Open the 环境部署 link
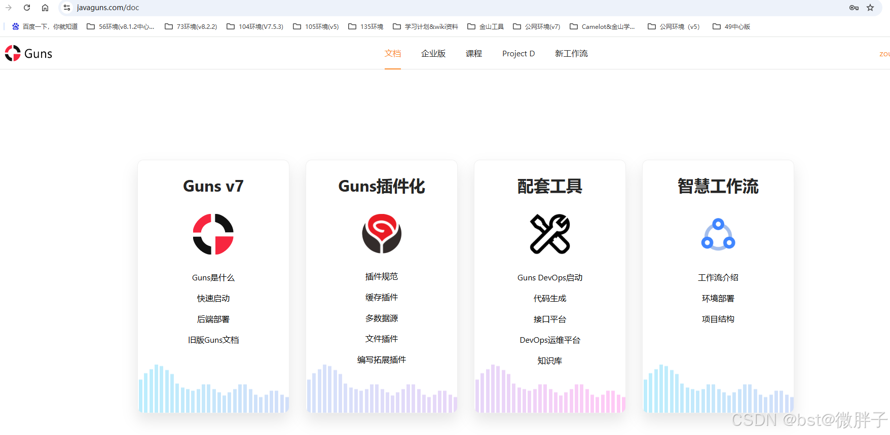Viewport: 890px width, 435px height. click(x=718, y=299)
